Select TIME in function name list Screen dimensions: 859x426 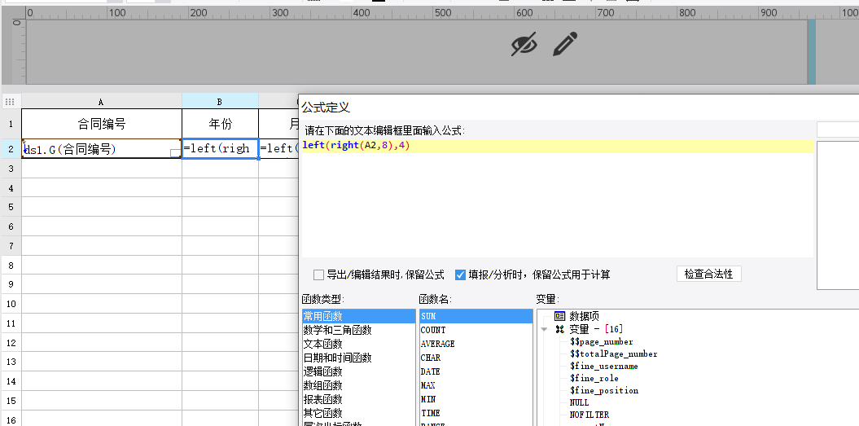pos(476,413)
